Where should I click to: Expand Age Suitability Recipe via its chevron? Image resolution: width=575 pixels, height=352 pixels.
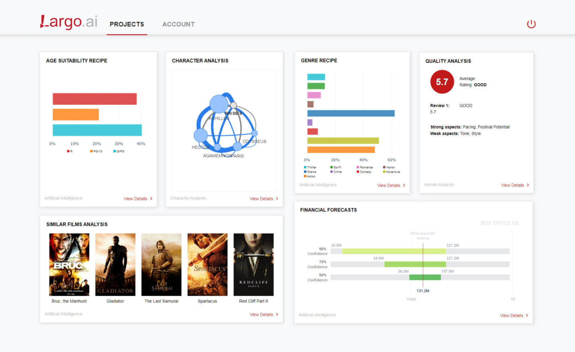click(152, 199)
